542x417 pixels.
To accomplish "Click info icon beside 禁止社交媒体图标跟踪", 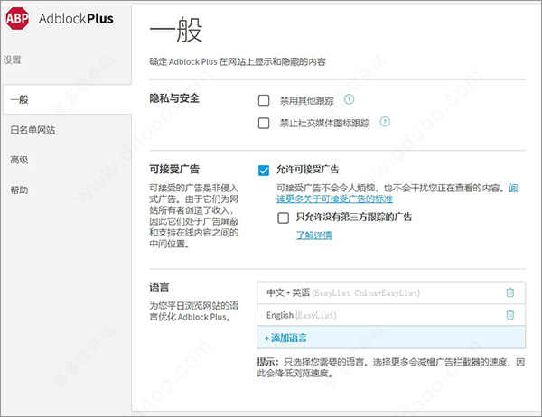I will (385, 122).
